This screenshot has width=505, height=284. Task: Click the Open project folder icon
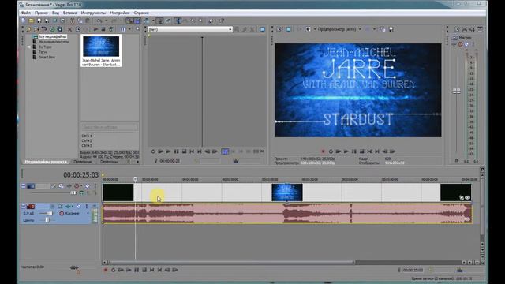pyautogui.click(x=32, y=21)
